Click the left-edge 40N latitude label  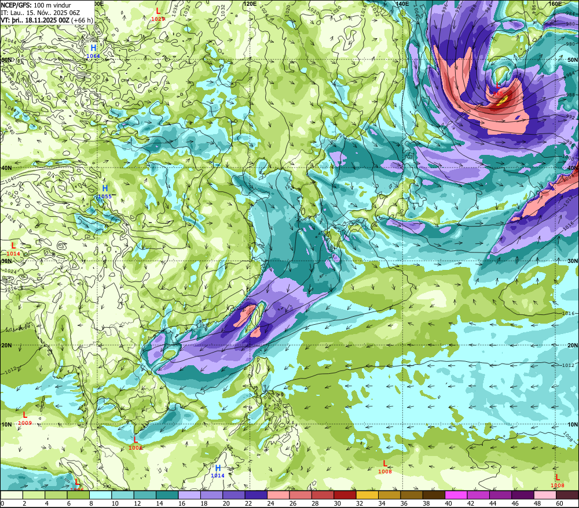[x=6, y=168]
